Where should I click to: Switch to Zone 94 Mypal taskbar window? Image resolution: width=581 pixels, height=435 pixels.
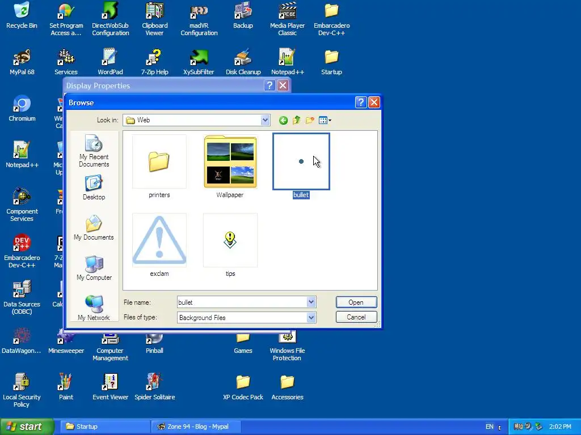click(196, 427)
